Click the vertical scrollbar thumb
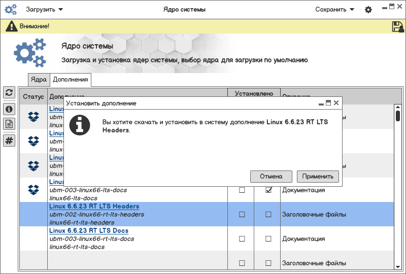The height and width of the screenshot is (274, 406). click(398, 116)
